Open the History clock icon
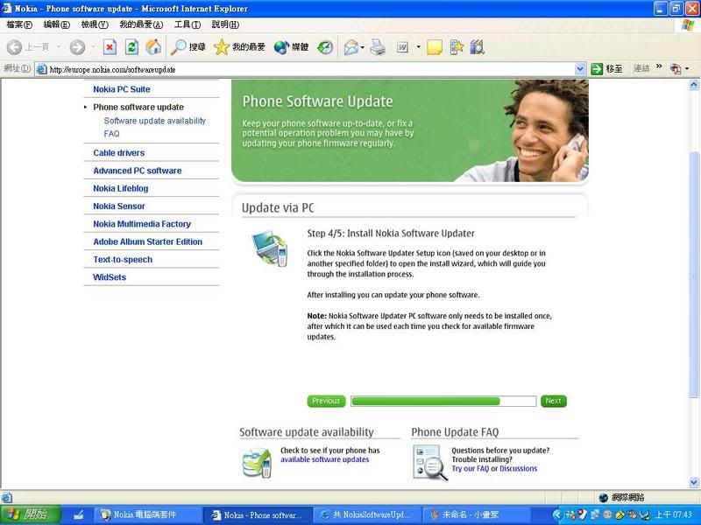This screenshot has height=525, width=701. pyautogui.click(x=325, y=47)
